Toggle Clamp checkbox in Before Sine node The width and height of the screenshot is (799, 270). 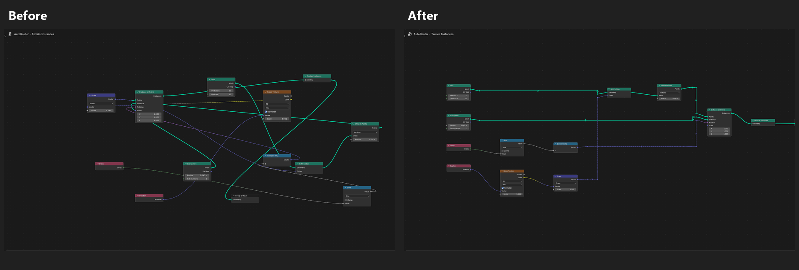click(346, 200)
